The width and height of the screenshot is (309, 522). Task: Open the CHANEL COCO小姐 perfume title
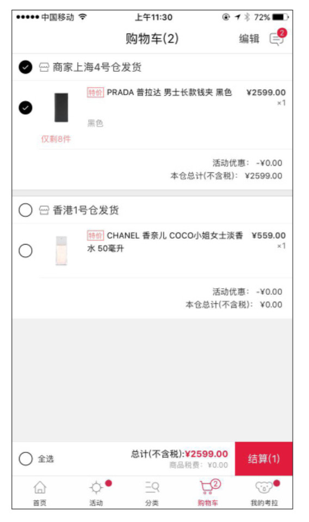click(x=165, y=241)
